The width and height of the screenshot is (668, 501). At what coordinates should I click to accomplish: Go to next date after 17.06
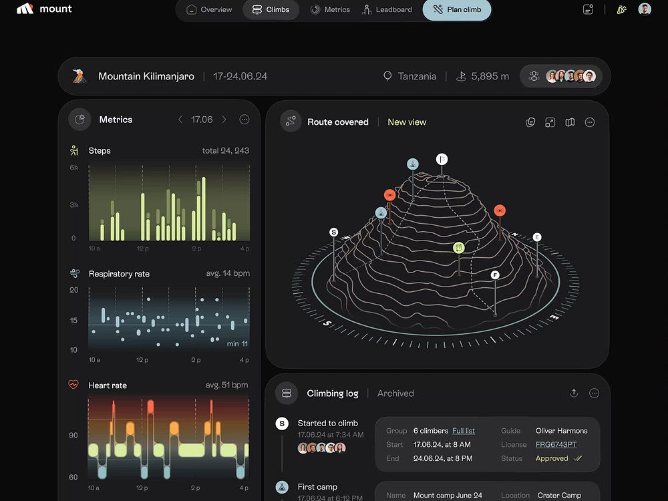(224, 120)
